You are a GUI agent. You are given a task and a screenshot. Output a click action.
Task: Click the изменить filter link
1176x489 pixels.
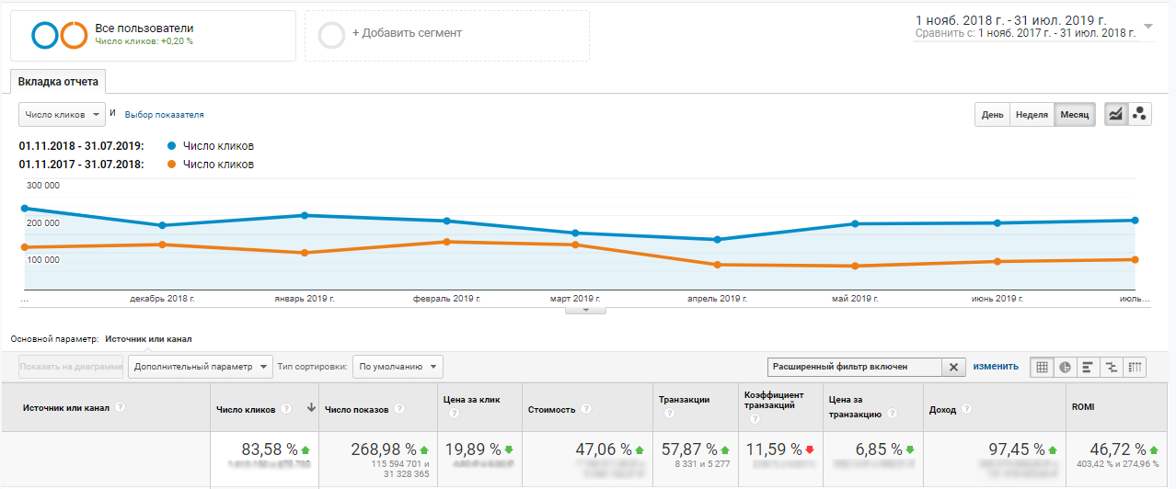(996, 367)
